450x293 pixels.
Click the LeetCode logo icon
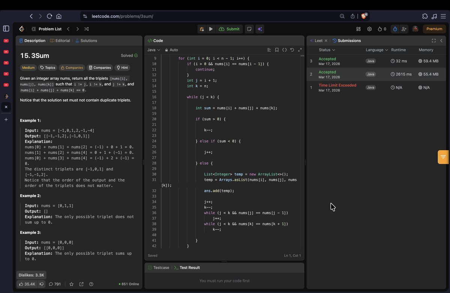[22, 29]
